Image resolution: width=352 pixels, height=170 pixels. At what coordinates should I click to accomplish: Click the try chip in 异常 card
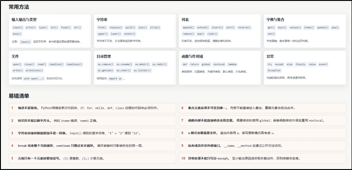point(270,64)
